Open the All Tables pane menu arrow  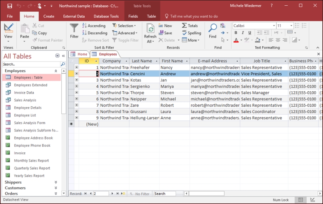(57, 56)
